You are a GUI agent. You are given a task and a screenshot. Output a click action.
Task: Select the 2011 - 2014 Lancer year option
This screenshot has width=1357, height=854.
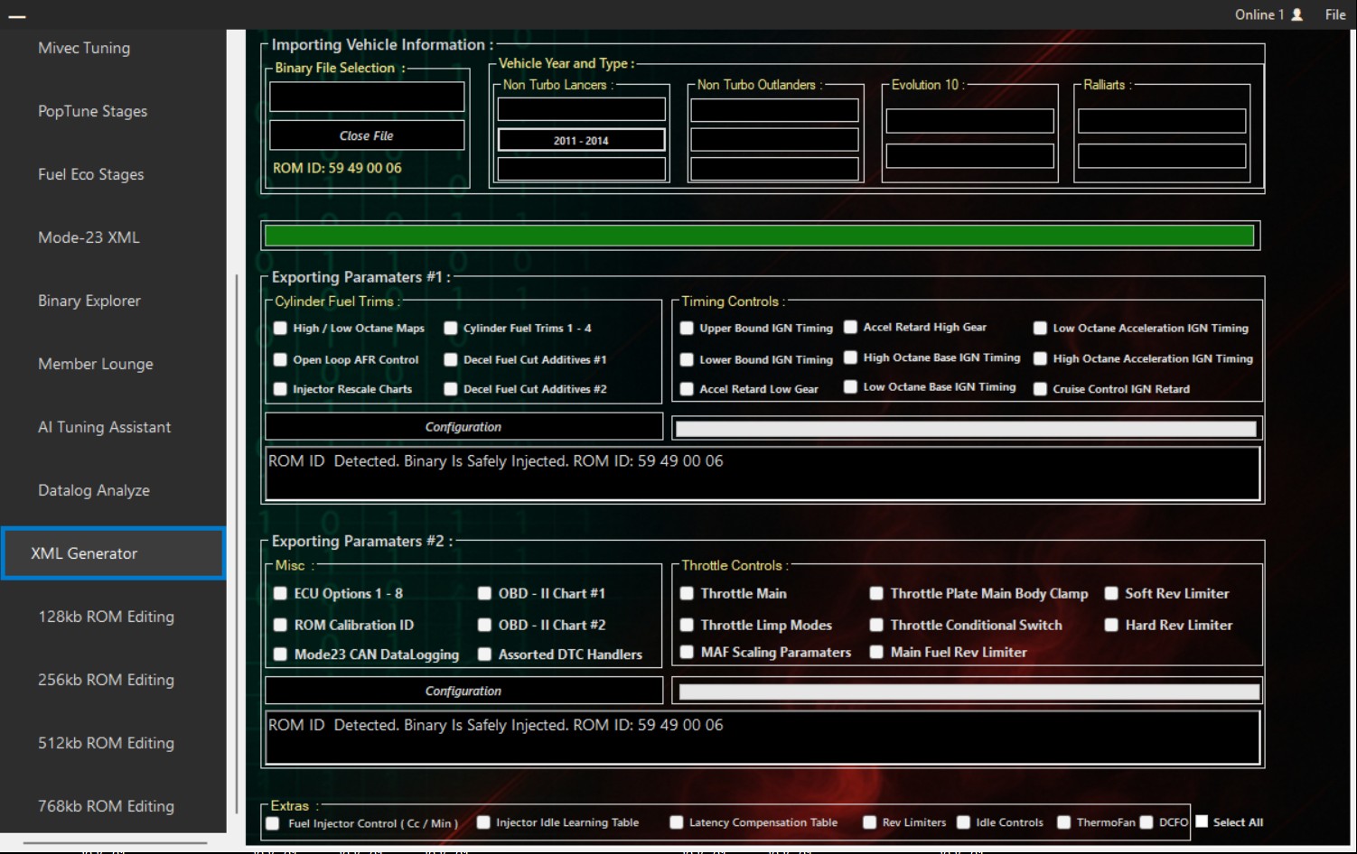pyautogui.click(x=581, y=140)
